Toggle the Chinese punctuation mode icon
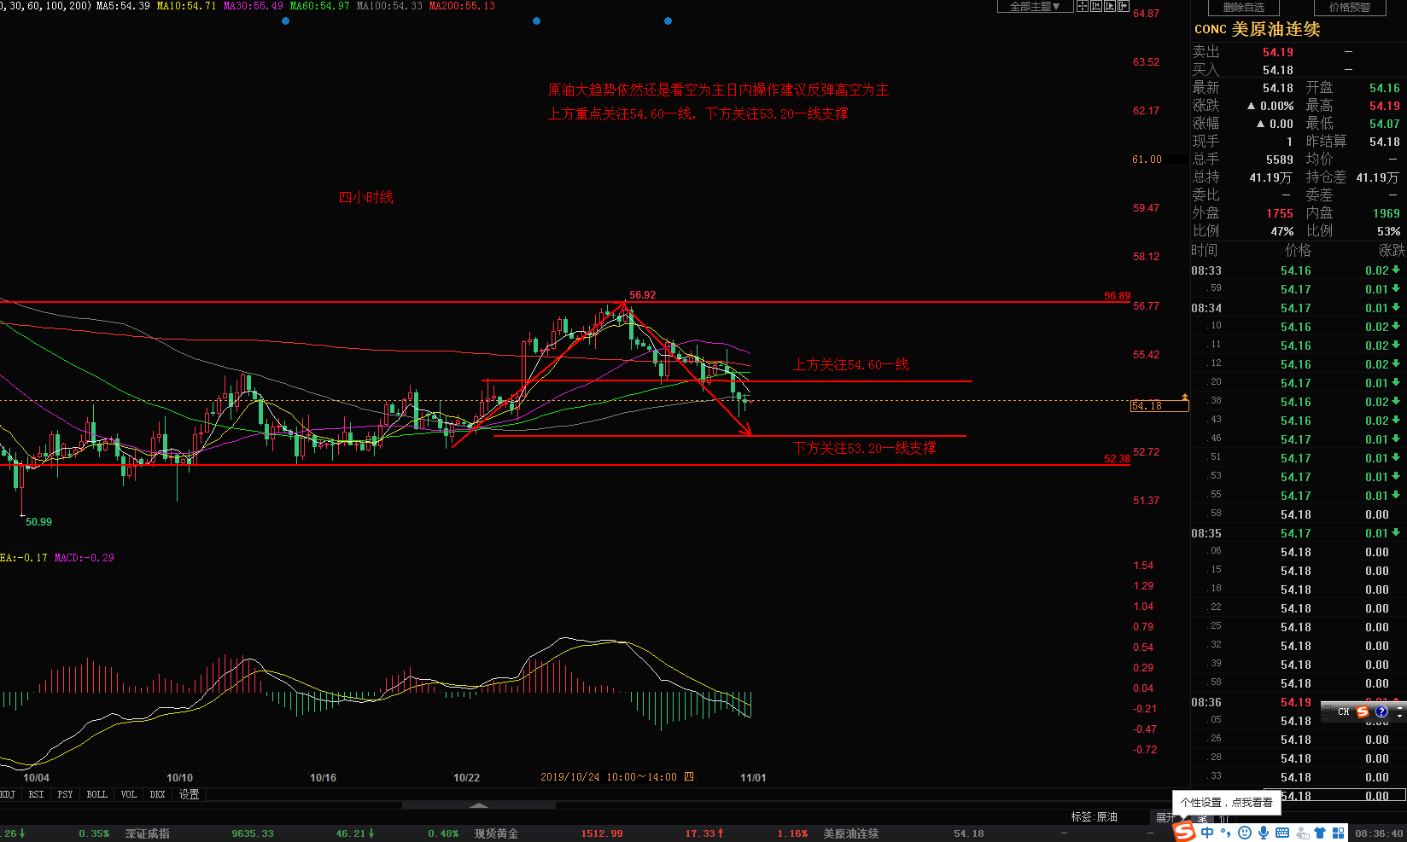This screenshot has height=842, width=1407. tap(1226, 833)
